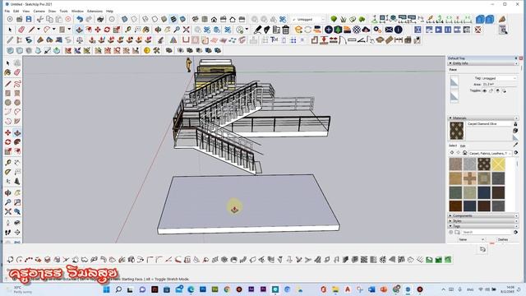Toggle the Locked icon in Entity Info
Screen dimensions: 526x296
pyautogui.click(x=491, y=91)
